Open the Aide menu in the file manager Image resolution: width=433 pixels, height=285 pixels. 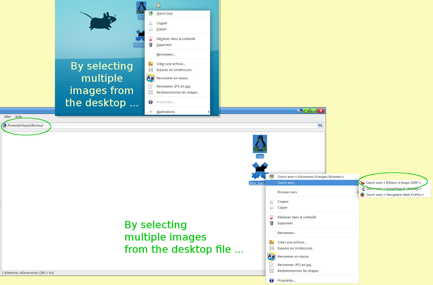19,117
